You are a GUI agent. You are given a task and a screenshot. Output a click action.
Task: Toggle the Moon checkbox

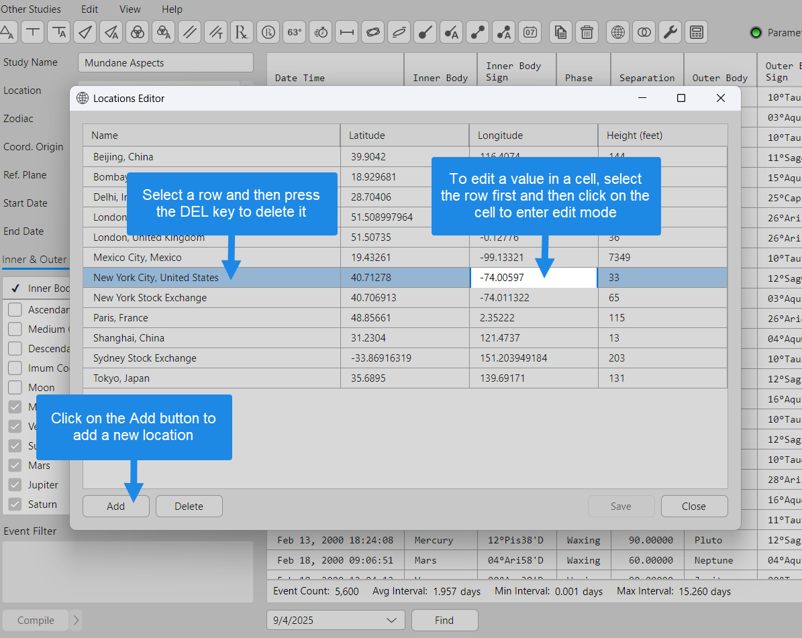click(15, 388)
